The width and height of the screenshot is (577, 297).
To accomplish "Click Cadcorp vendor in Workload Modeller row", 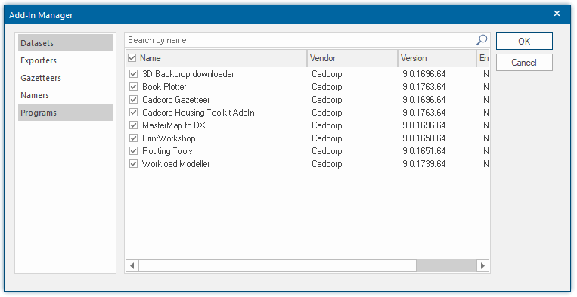I will [x=327, y=164].
